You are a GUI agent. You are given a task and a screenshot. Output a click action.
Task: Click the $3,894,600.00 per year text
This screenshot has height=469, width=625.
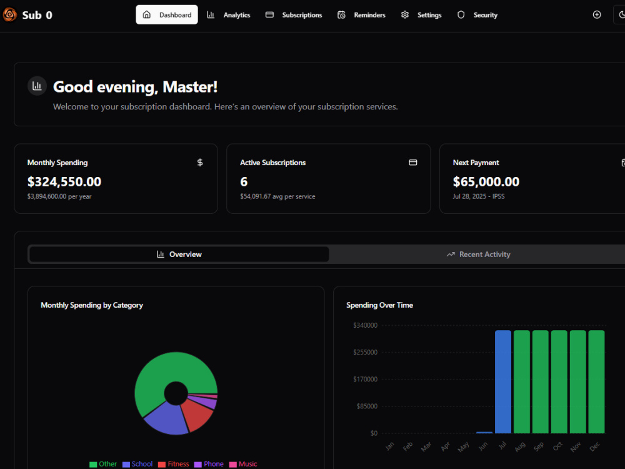[x=59, y=196]
